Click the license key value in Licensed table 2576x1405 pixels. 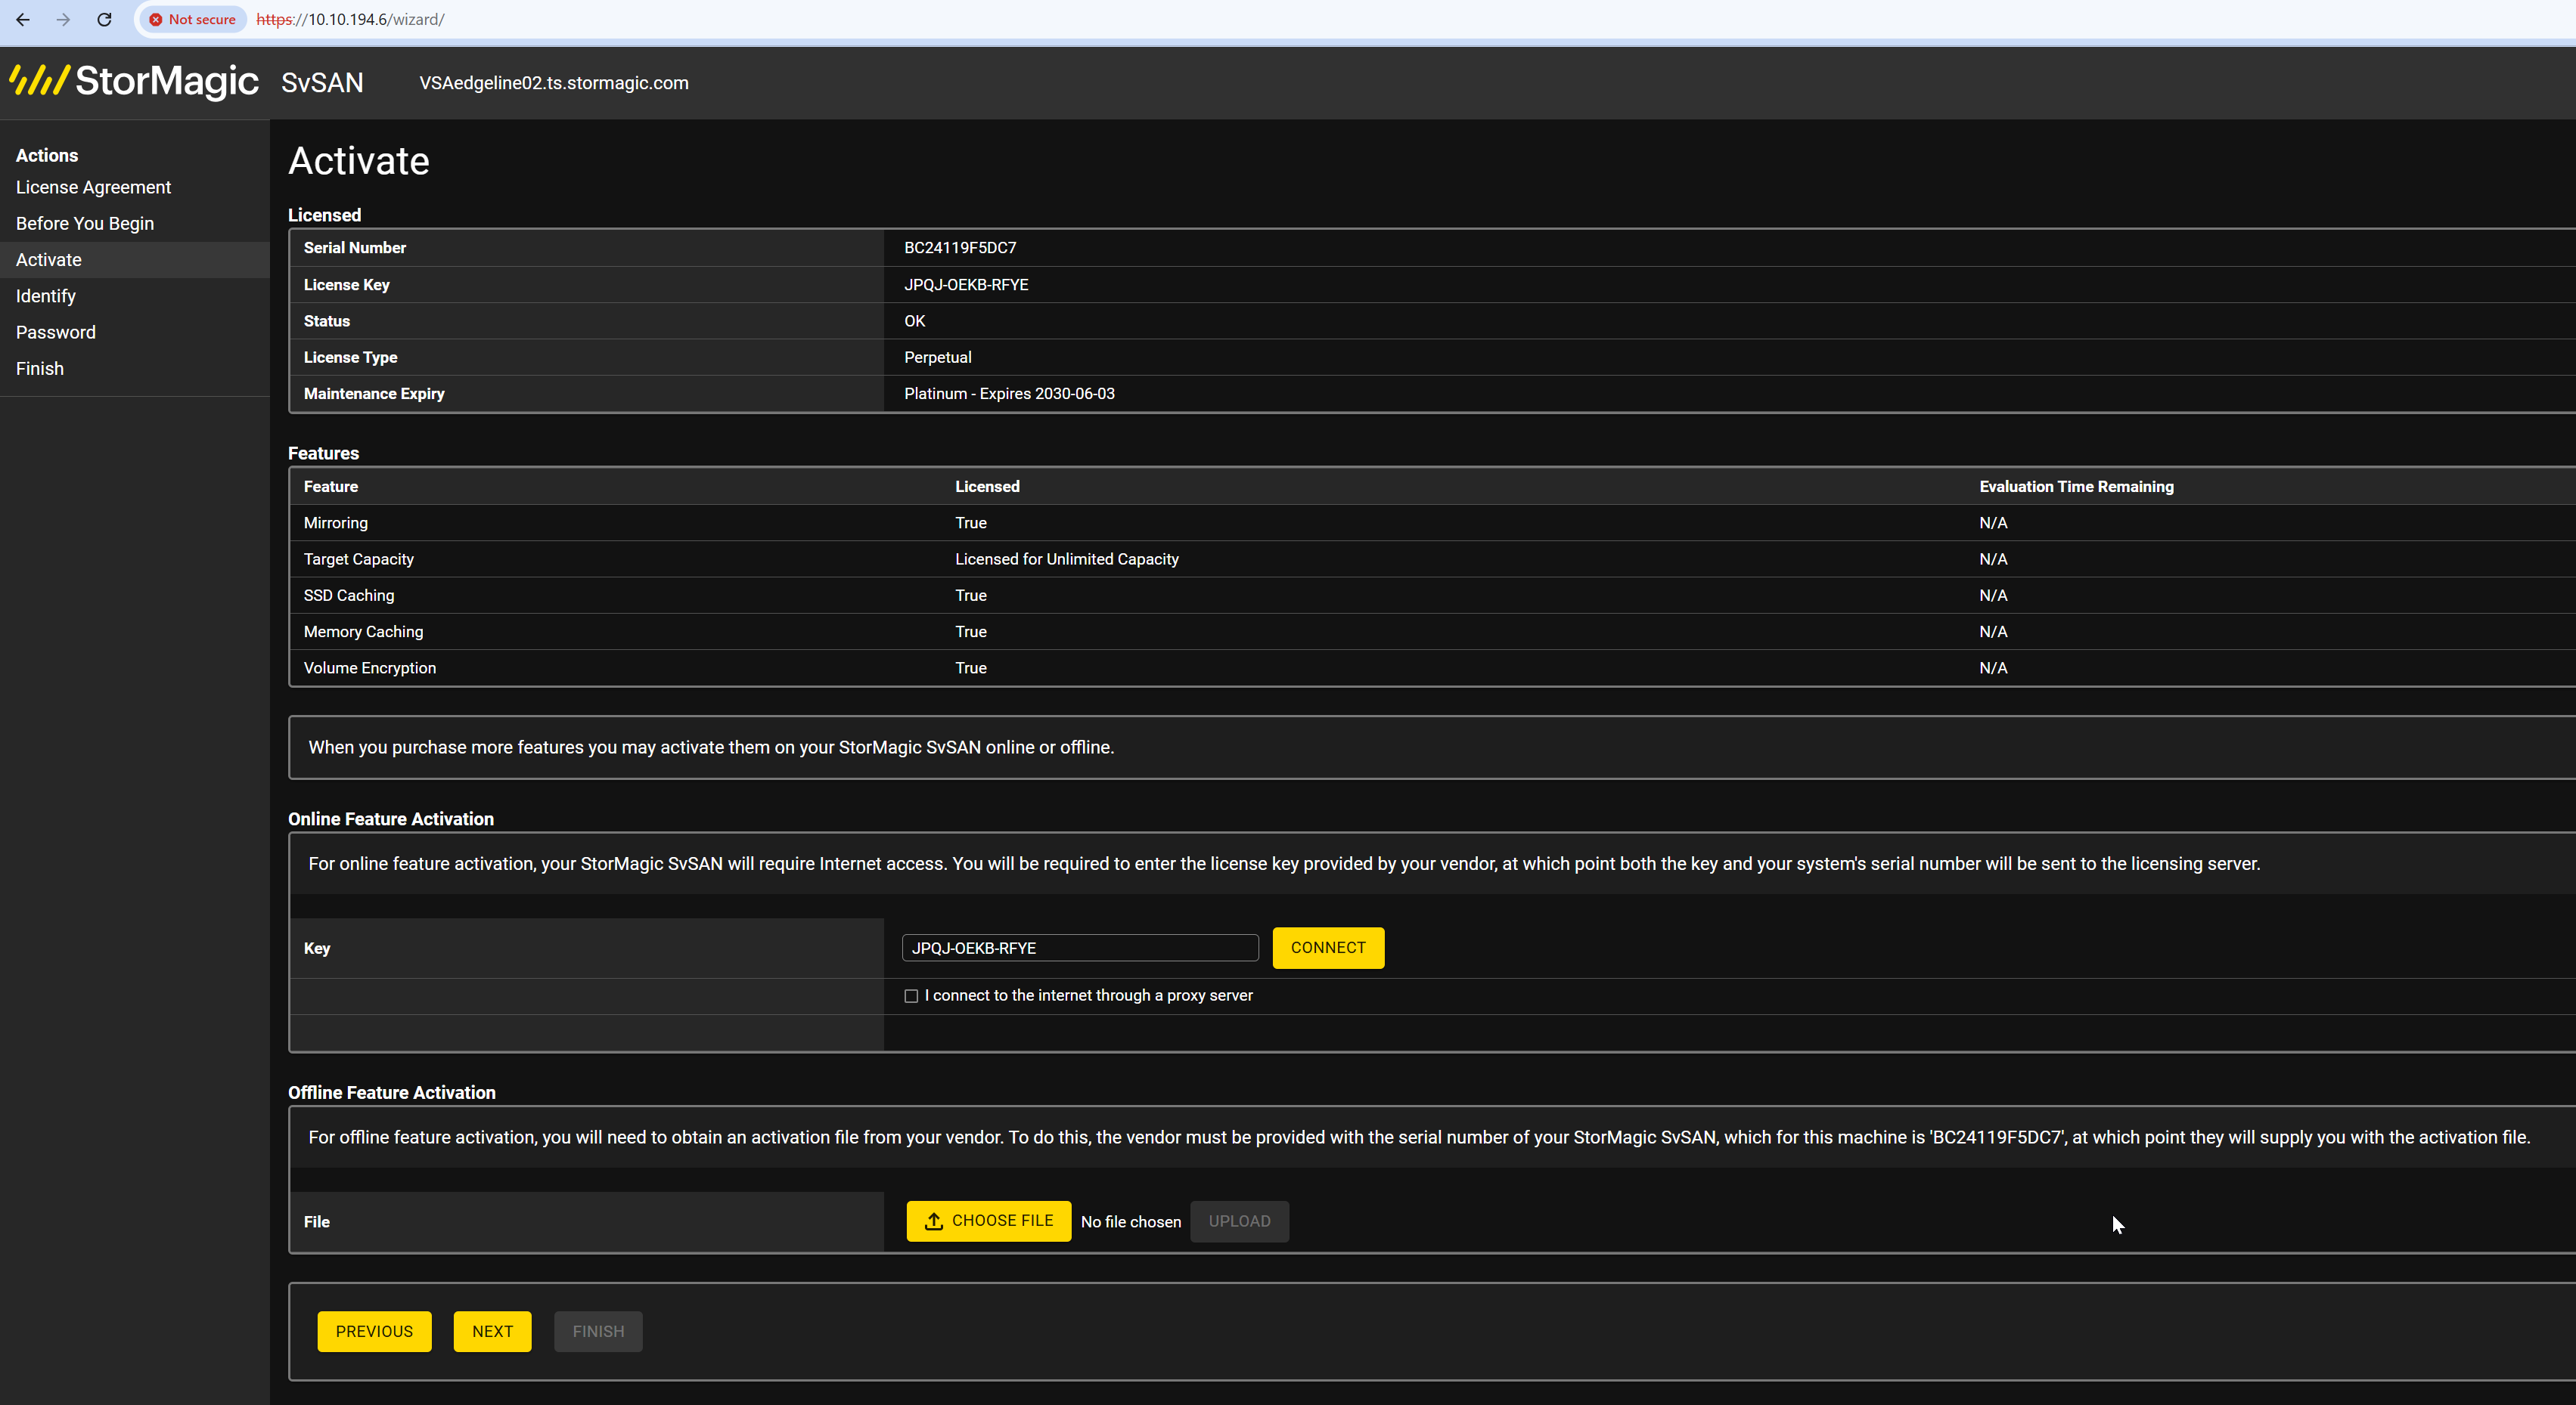click(966, 285)
